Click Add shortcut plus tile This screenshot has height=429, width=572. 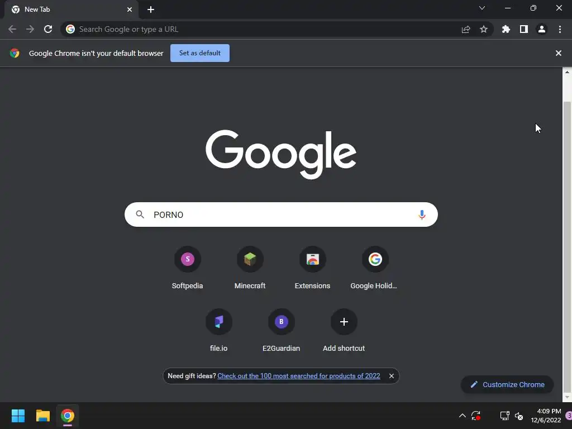[x=344, y=331]
